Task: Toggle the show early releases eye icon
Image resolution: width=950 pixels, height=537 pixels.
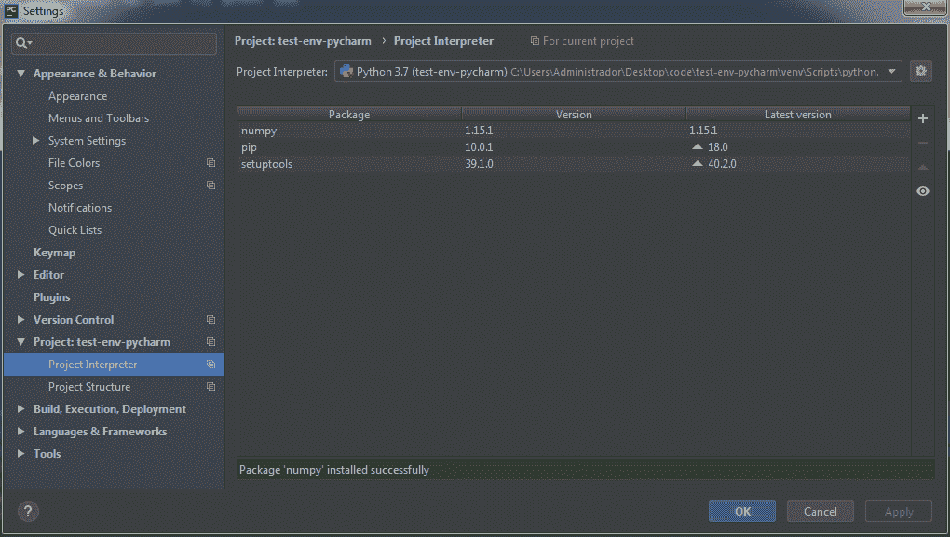Action: [x=922, y=191]
